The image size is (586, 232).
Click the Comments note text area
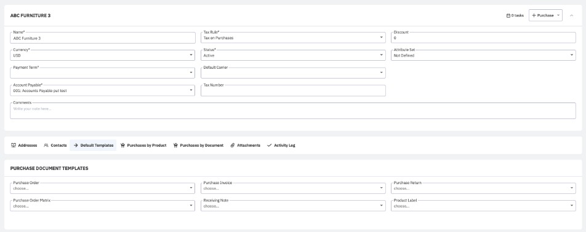coord(293,110)
